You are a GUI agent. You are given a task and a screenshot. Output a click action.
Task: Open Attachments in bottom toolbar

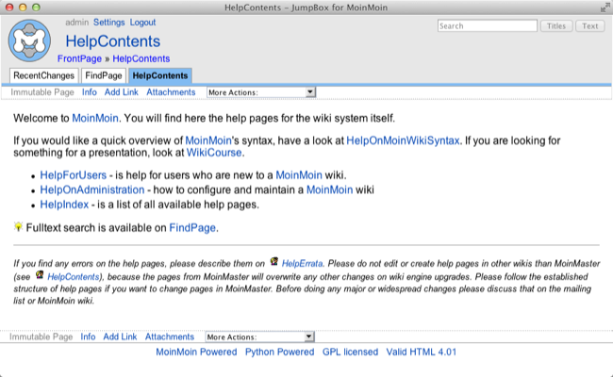[170, 336]
